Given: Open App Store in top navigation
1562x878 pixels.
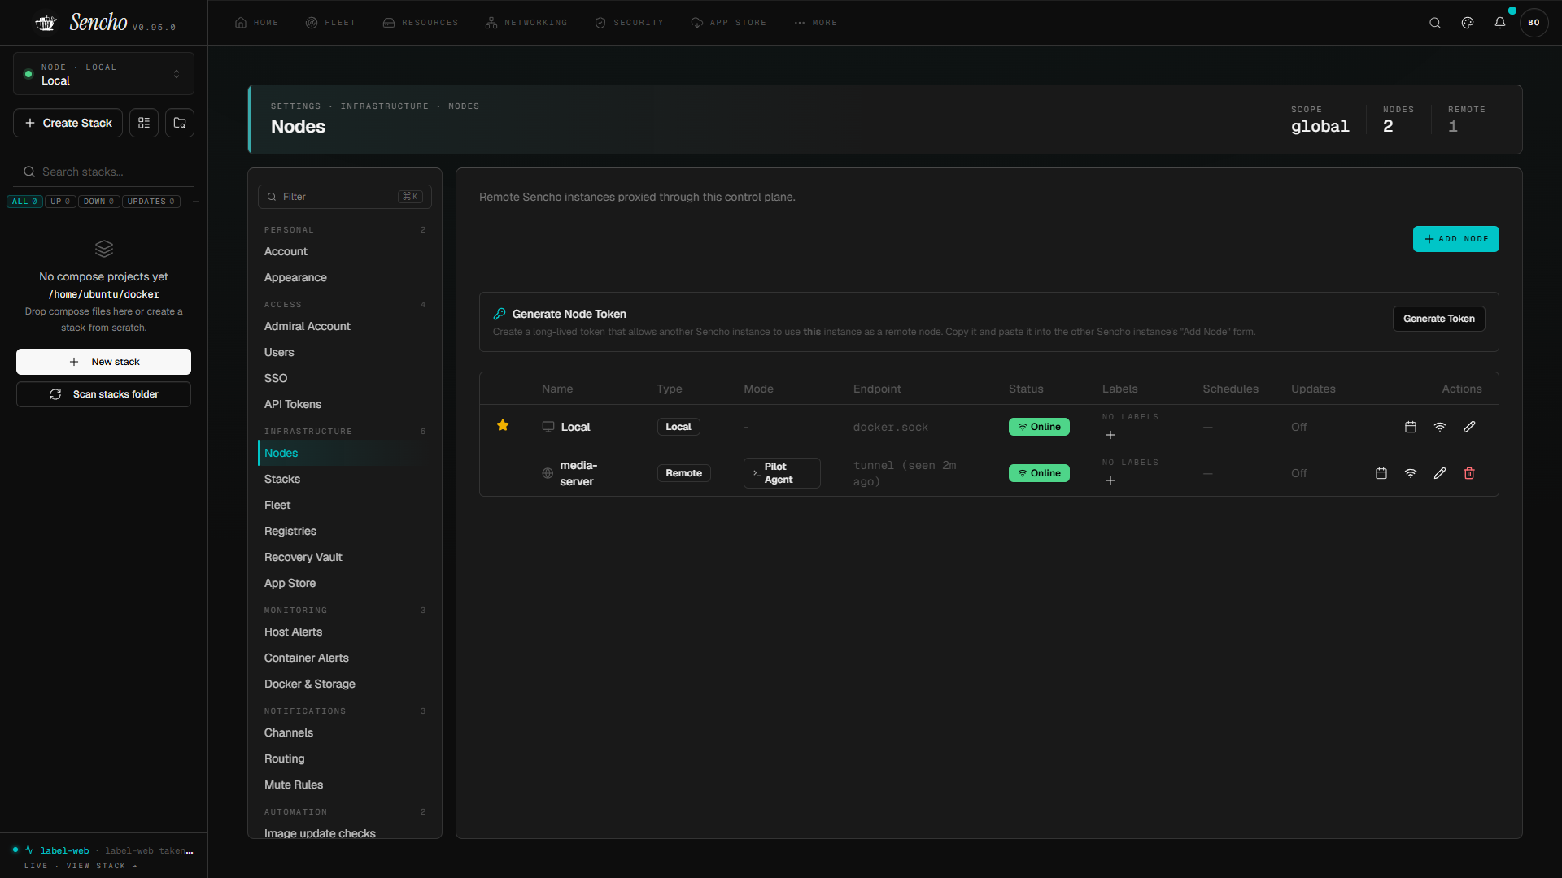Looking at the screenshot, I should [x=728, y=23].
